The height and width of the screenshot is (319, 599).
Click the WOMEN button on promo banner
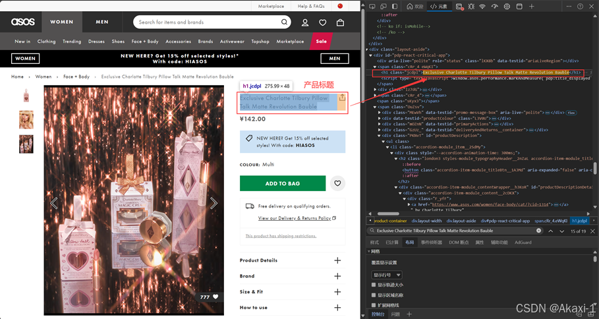26,59
